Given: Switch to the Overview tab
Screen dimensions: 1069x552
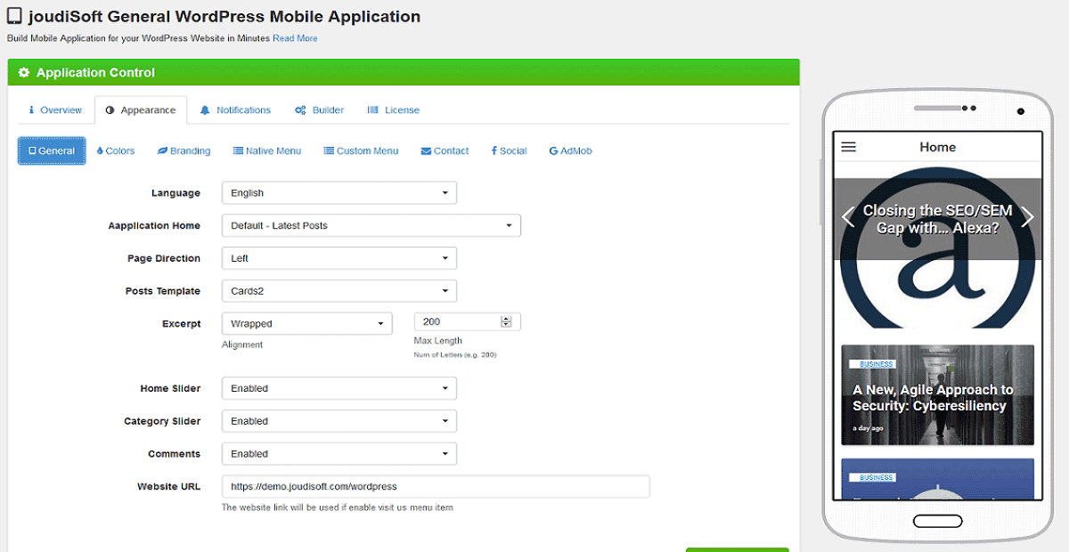Looking at the screenshot, I should coord(55,110).
